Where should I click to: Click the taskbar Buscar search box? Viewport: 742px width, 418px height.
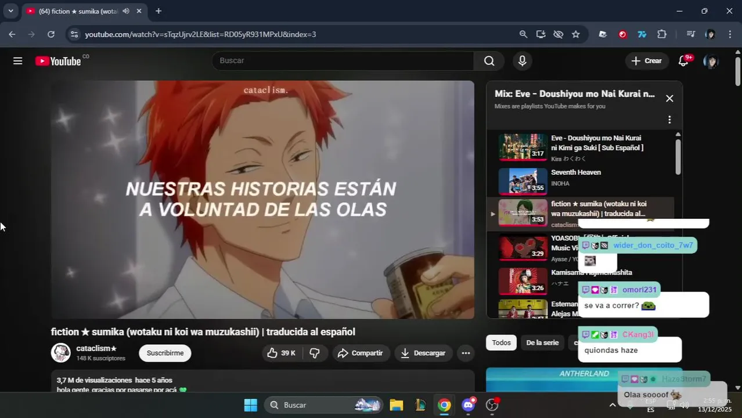coord(323,405)
